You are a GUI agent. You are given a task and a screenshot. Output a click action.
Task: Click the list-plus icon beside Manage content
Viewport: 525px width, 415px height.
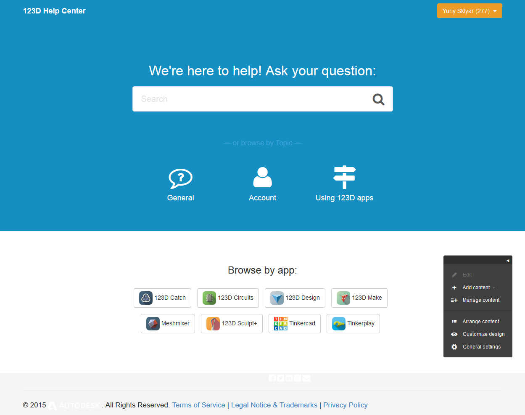[x=454, y=300]
